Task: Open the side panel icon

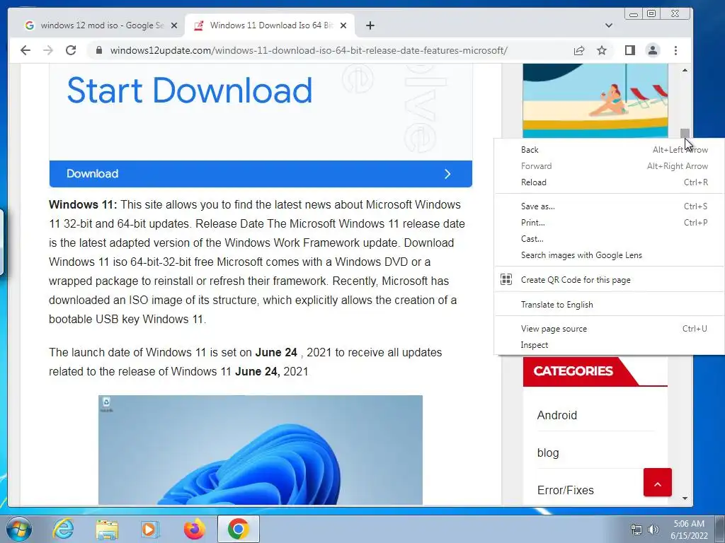Action: 629,50
